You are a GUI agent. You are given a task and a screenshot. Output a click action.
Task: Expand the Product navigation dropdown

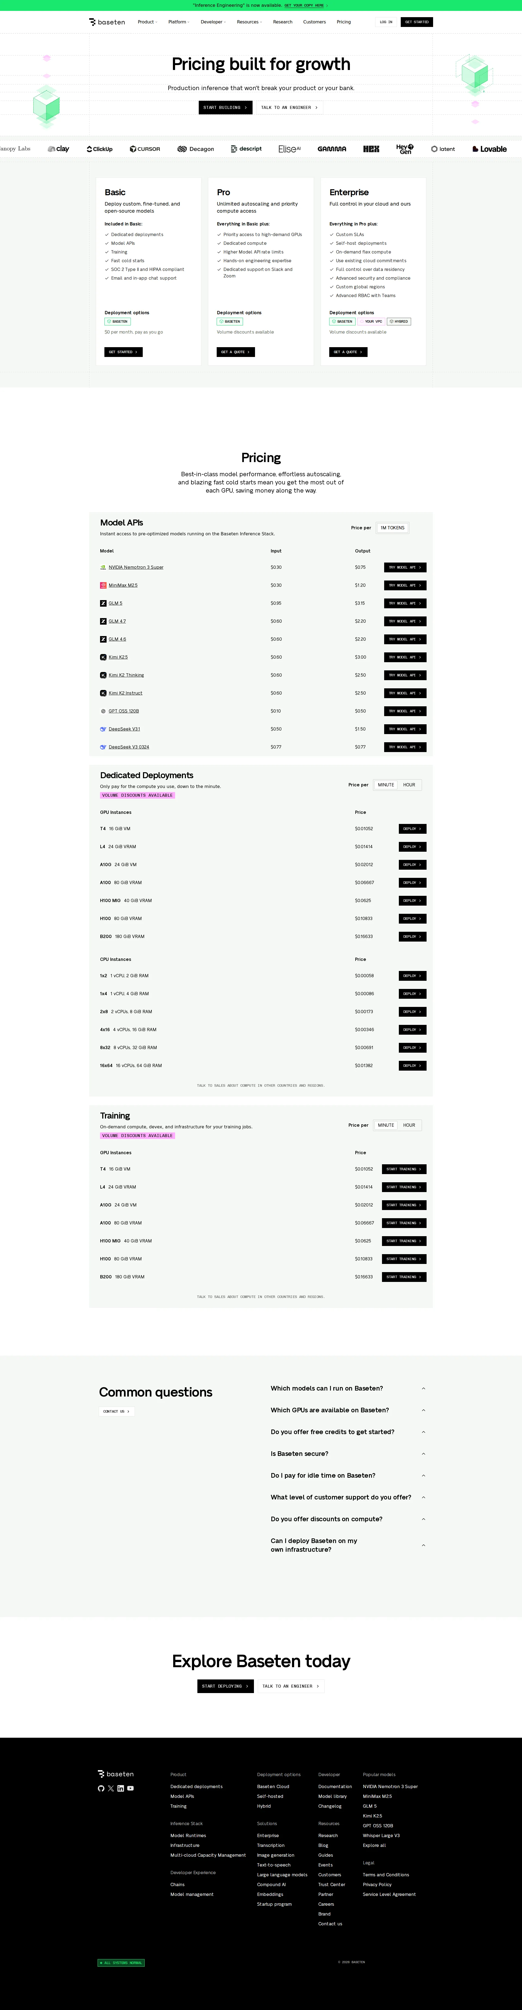(x=147, y=22)
